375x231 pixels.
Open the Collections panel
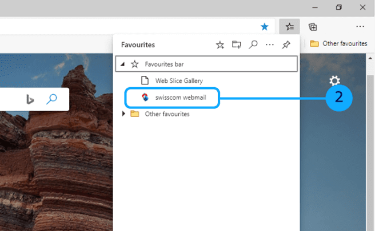[313, 26]
